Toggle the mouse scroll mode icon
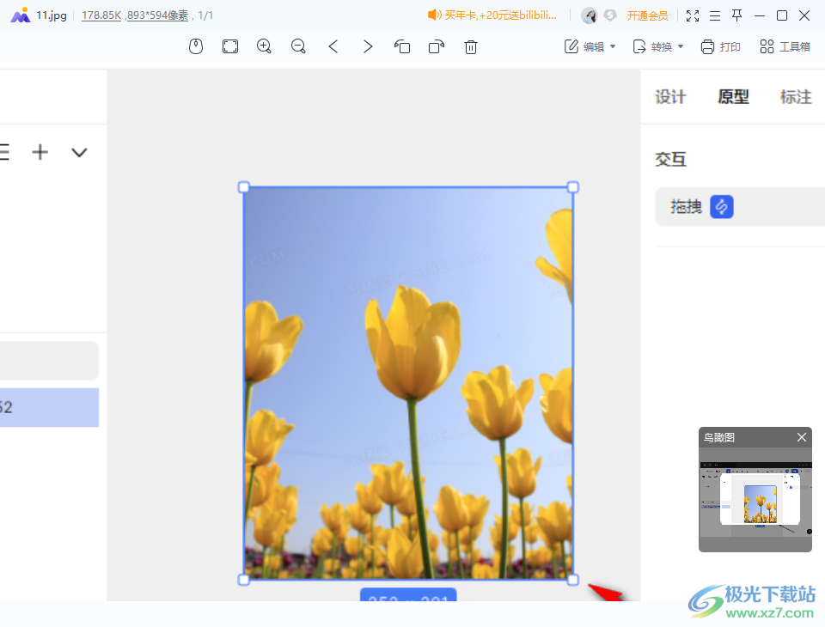 196,47
